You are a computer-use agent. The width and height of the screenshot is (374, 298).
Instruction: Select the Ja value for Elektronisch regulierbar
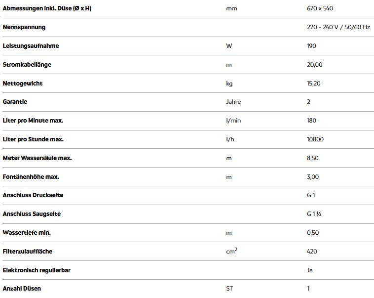[309, 270]
